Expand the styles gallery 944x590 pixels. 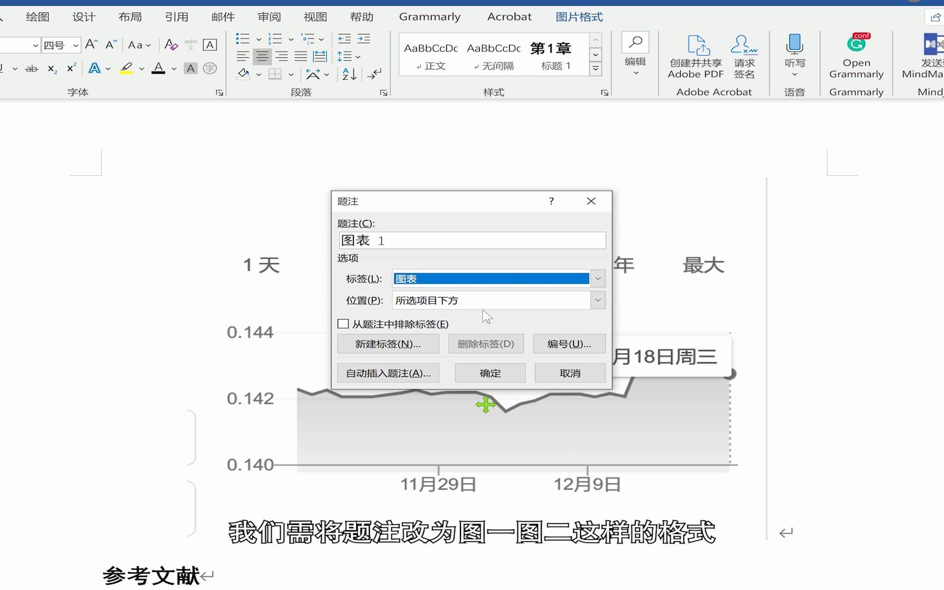[x=595, y=69]
